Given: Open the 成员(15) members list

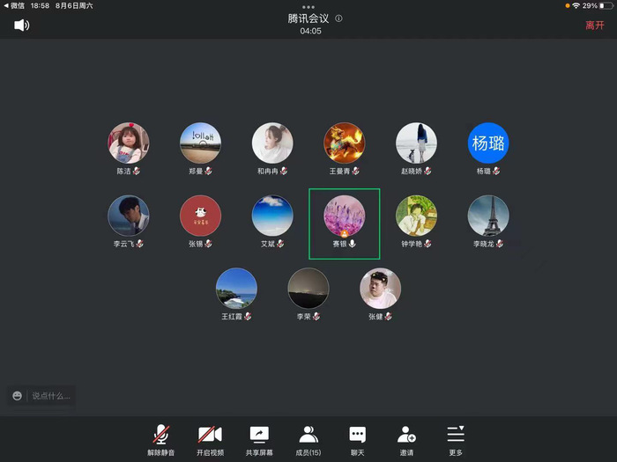Looking at the screenshot, I should (x=308, y=438).
